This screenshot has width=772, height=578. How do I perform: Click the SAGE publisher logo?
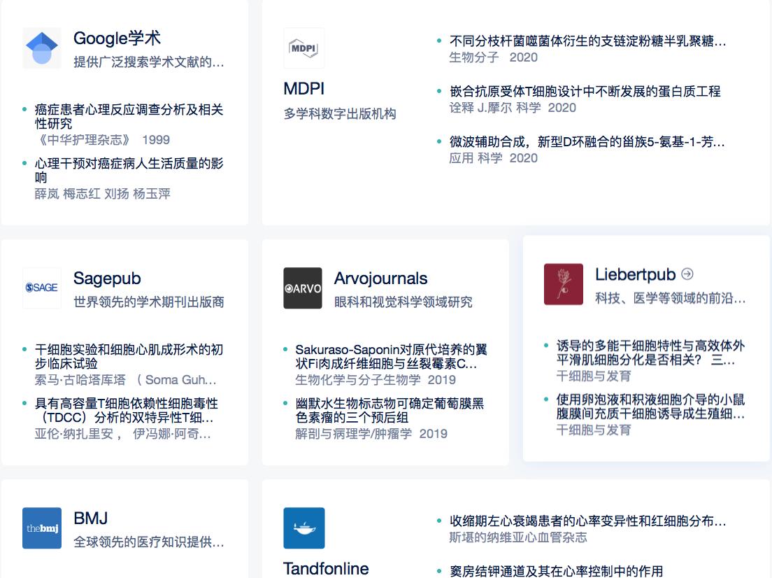41,288
